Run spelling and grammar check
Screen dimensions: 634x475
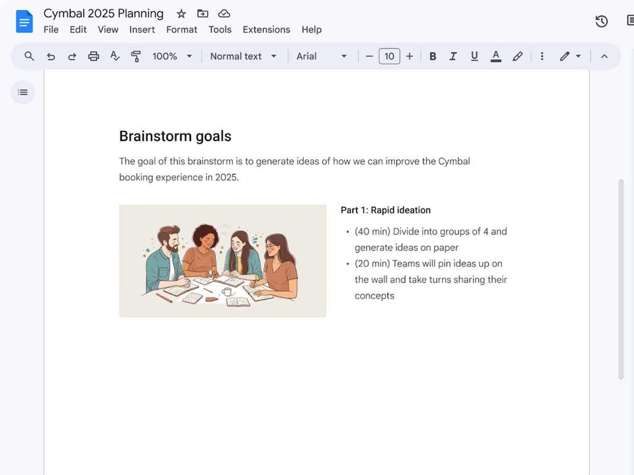[115, 56]
